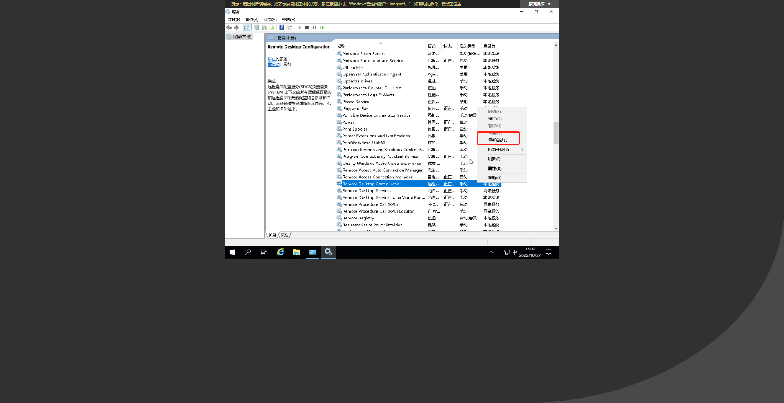The width and height of the screenshot is (784, 403).
Task: Choose 重新启动(E) in the context menu
Action: 498,140
